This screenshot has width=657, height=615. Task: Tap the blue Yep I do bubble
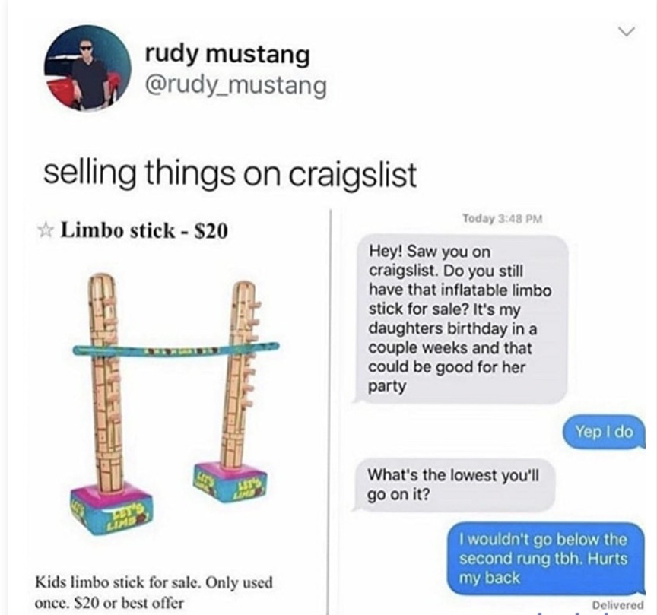coord(603,432)
